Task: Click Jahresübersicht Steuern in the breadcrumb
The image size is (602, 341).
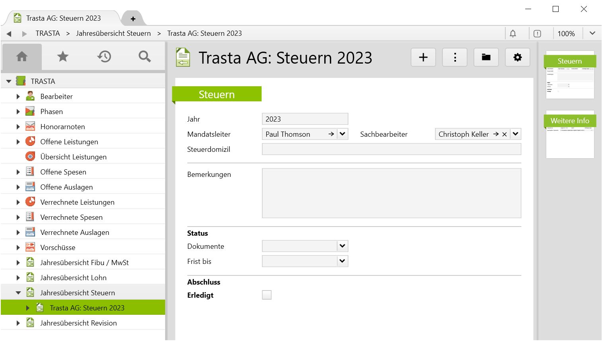Action: (113, 33)
